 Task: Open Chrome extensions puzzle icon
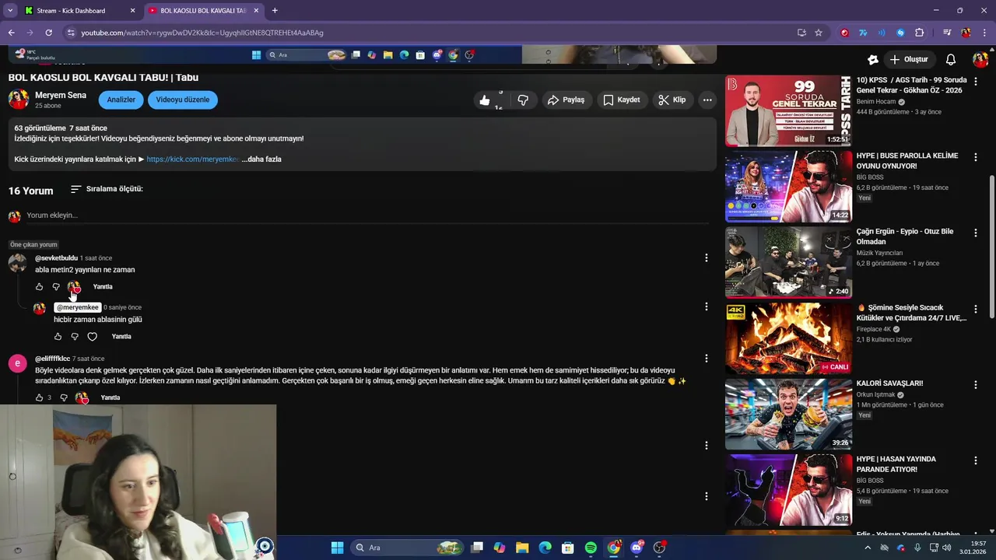tap(920, 33)
